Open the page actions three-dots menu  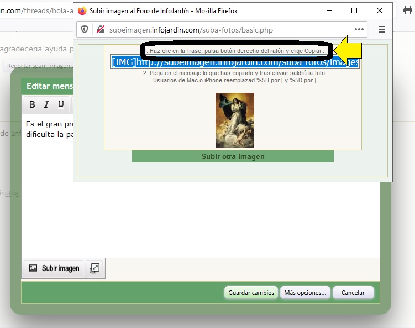tap(359, 30)
